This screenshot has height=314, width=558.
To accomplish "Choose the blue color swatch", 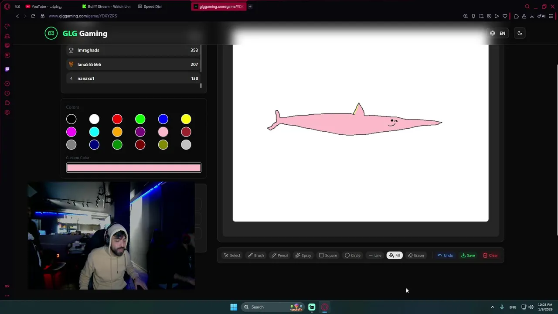I will [x=163, y=119].
